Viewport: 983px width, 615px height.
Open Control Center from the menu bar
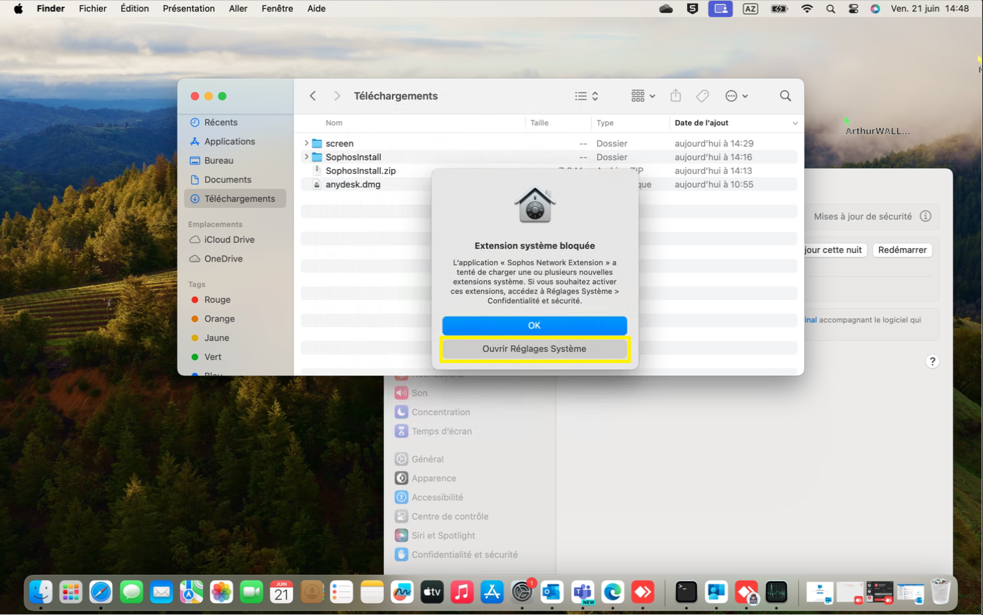coord(853,9)
